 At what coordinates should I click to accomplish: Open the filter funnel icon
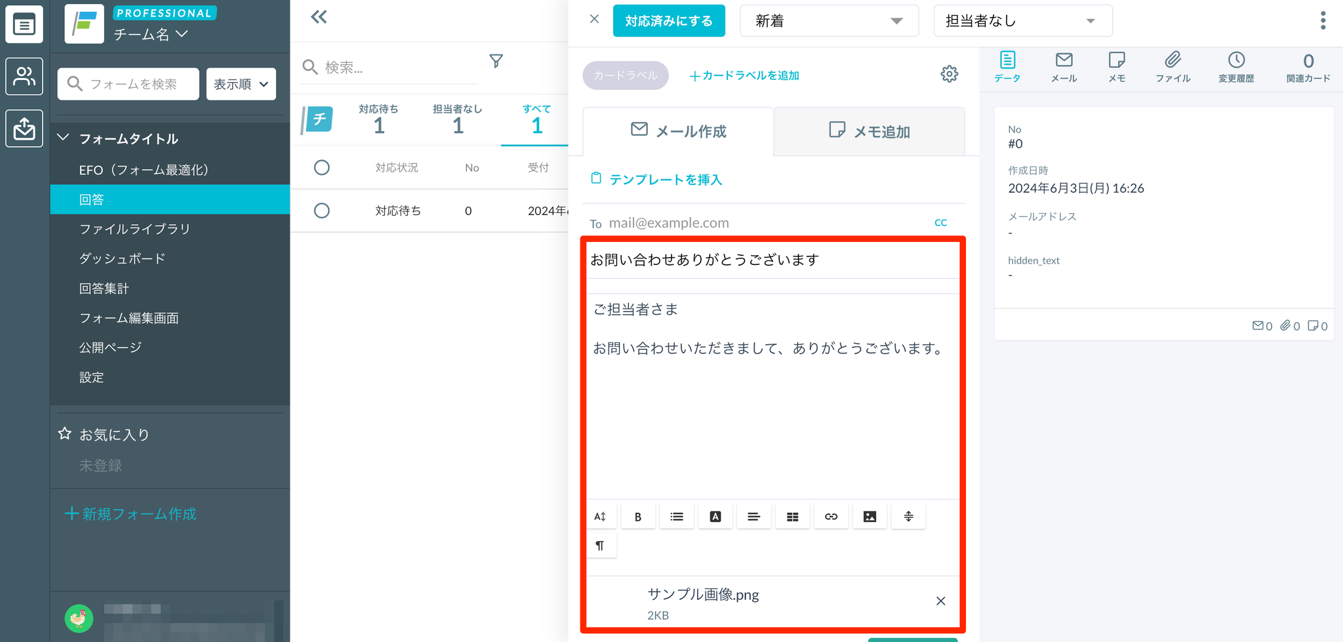tap(496, 61)
